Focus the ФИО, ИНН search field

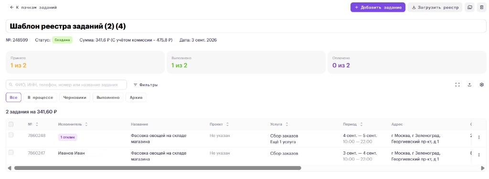(66, 84)
